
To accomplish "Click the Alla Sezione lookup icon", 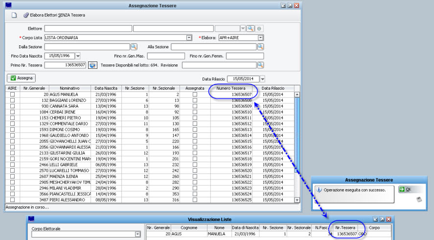I will click(x=260, y=47).
